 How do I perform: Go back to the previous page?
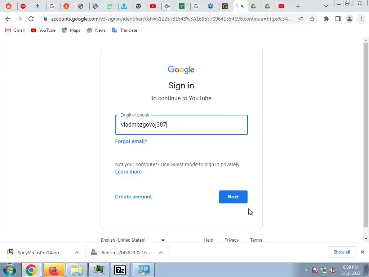tap(8, 19)
